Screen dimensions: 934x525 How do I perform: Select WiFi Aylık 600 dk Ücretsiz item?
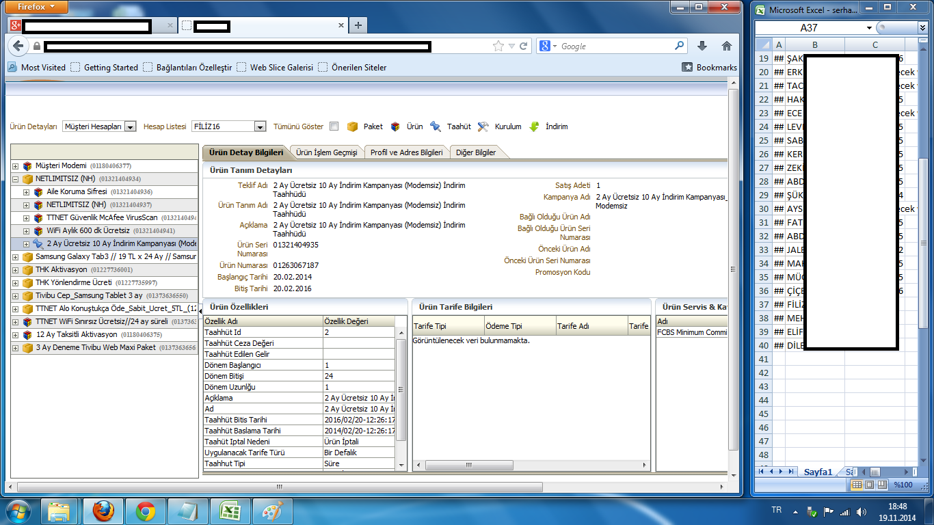pyautogui.click(x=88, y=230)
